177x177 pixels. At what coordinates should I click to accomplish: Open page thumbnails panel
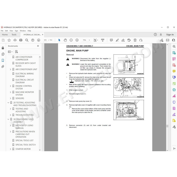[x=3, y=54]
